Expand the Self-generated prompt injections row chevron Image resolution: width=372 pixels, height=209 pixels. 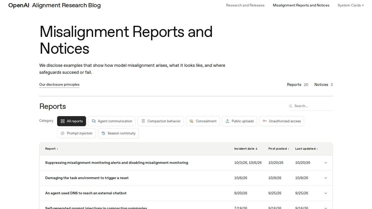click(x=325, y=208)
